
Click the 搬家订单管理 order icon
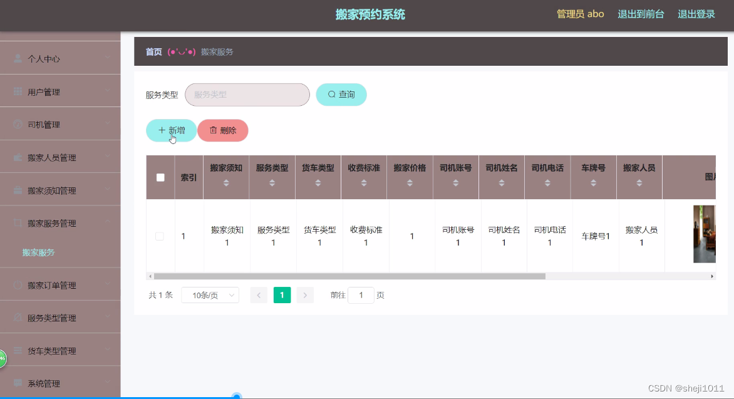coord(17,284)
